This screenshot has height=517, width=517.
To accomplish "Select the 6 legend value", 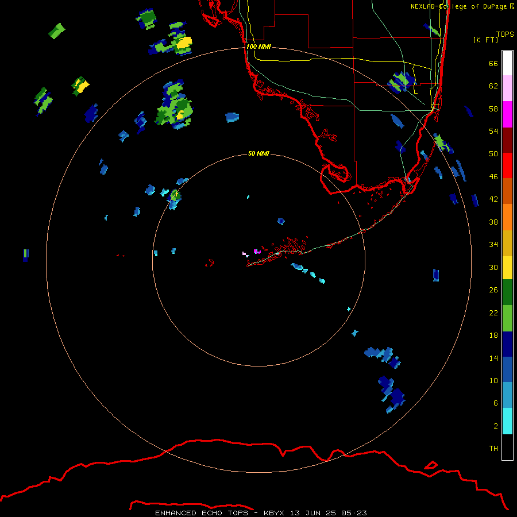I will pyautogui.click(x=496, y=403).
